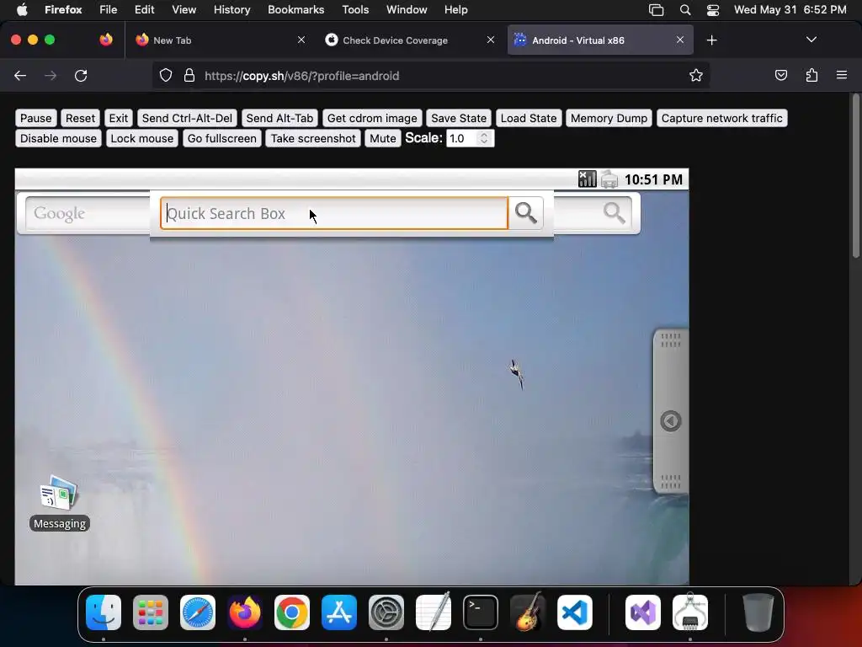This screenshot has height=647, width=862.
Task: Open the Bookmarks menu
Action: [x=295, y=10]
